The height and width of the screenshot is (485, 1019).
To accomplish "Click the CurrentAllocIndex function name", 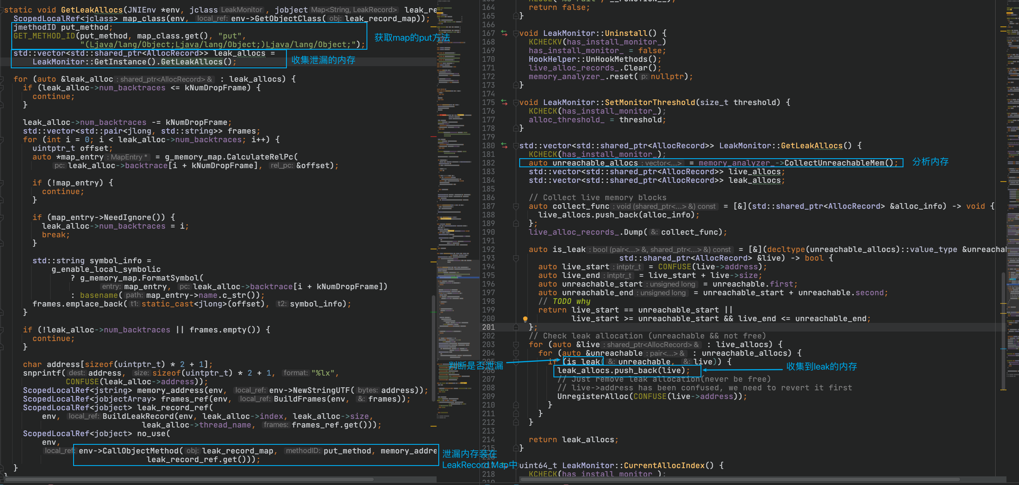I will (664, 466).
